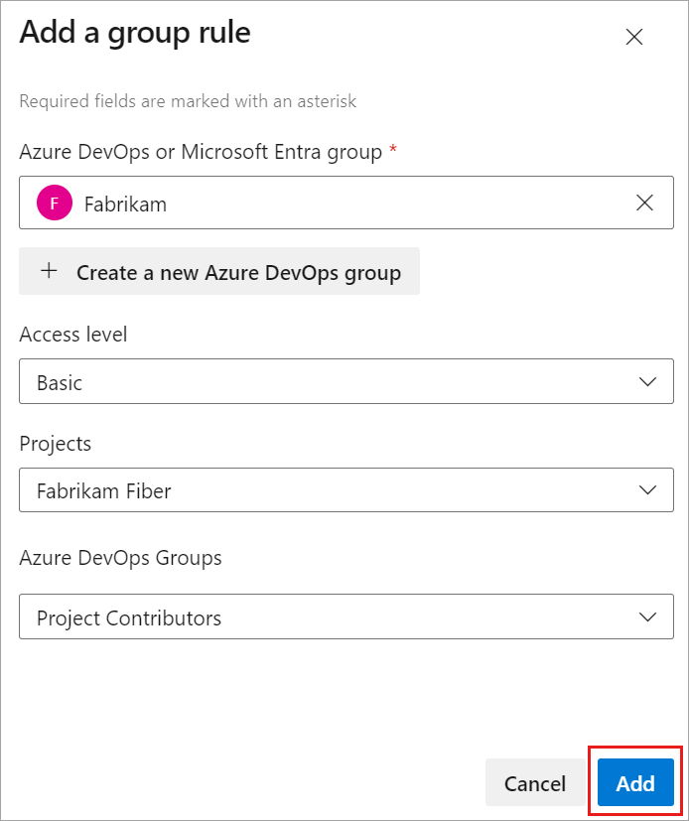The image size is (689, 821).
Task: Click the Access level label
Action: coord(73,335)
